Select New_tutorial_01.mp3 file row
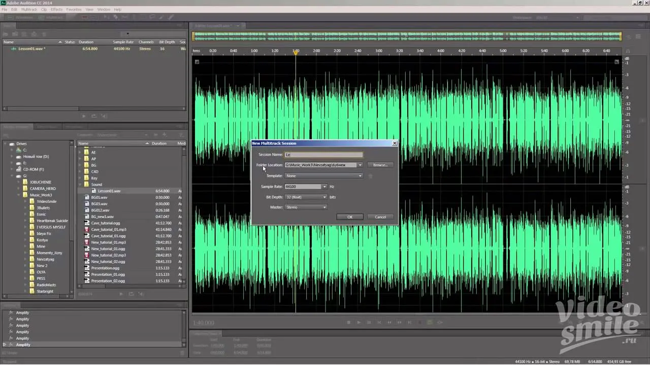 [131, 242]
